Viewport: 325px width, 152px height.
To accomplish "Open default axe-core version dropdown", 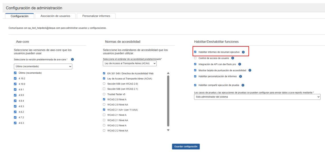I will (43, 66).
